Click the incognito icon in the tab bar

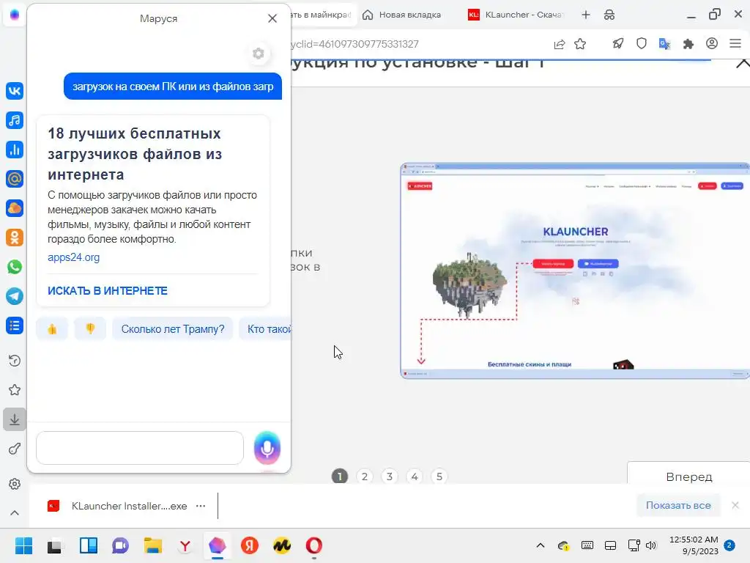pos(609,15)
